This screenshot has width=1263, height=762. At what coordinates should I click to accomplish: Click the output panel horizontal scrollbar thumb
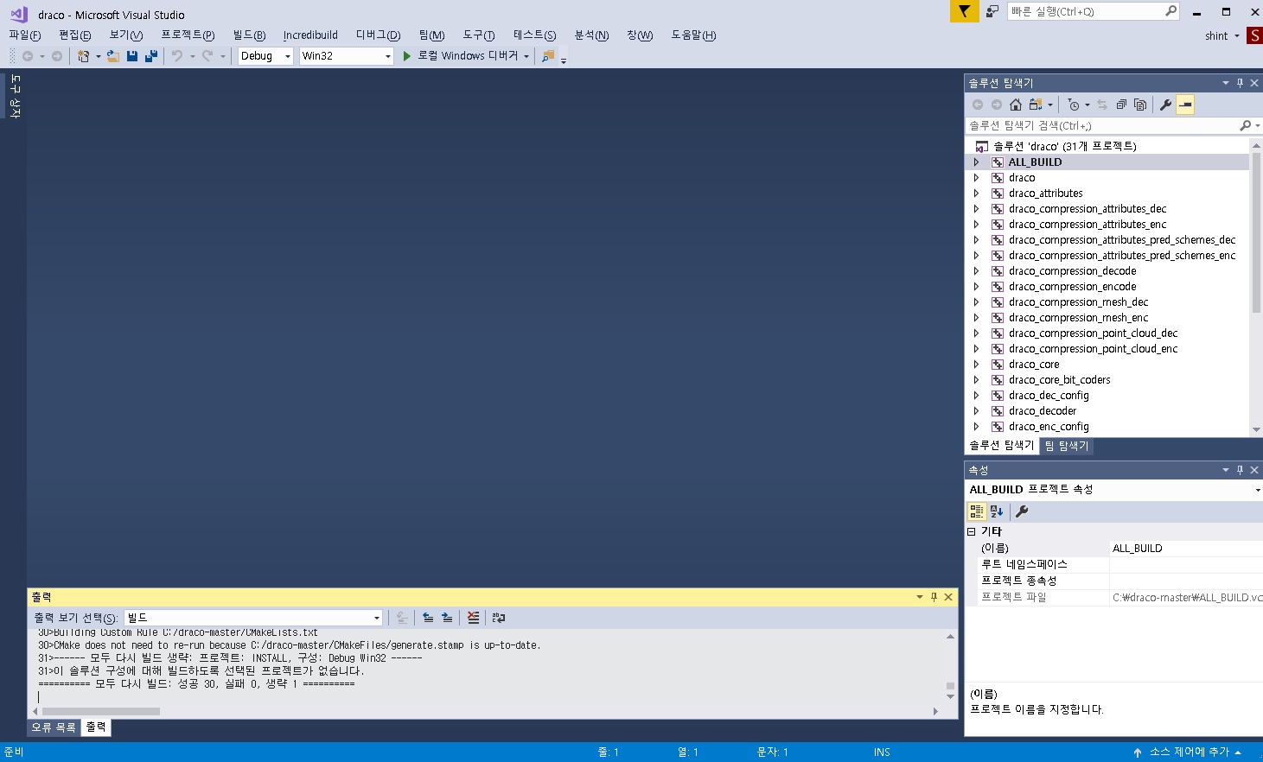[101, 712]
